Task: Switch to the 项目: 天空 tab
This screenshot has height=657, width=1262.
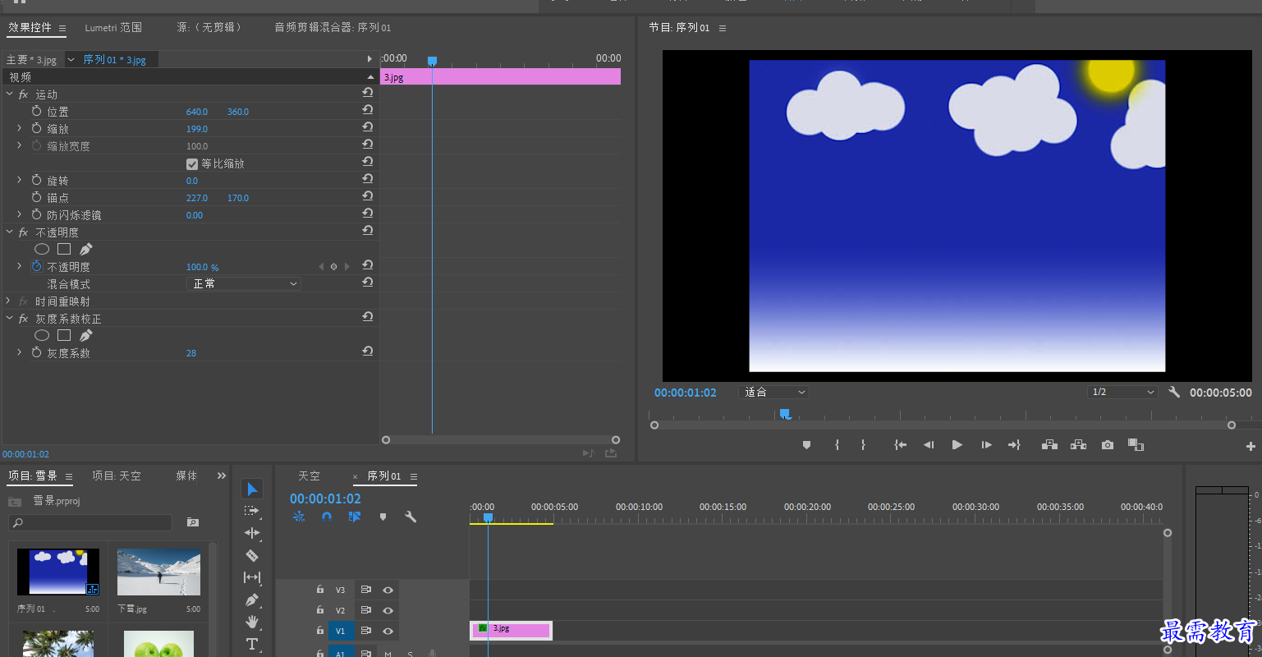Action: click(x=117, y=476)
